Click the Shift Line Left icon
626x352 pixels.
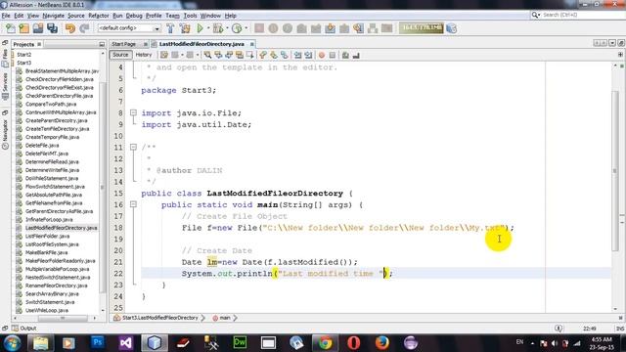pos(297,55)
